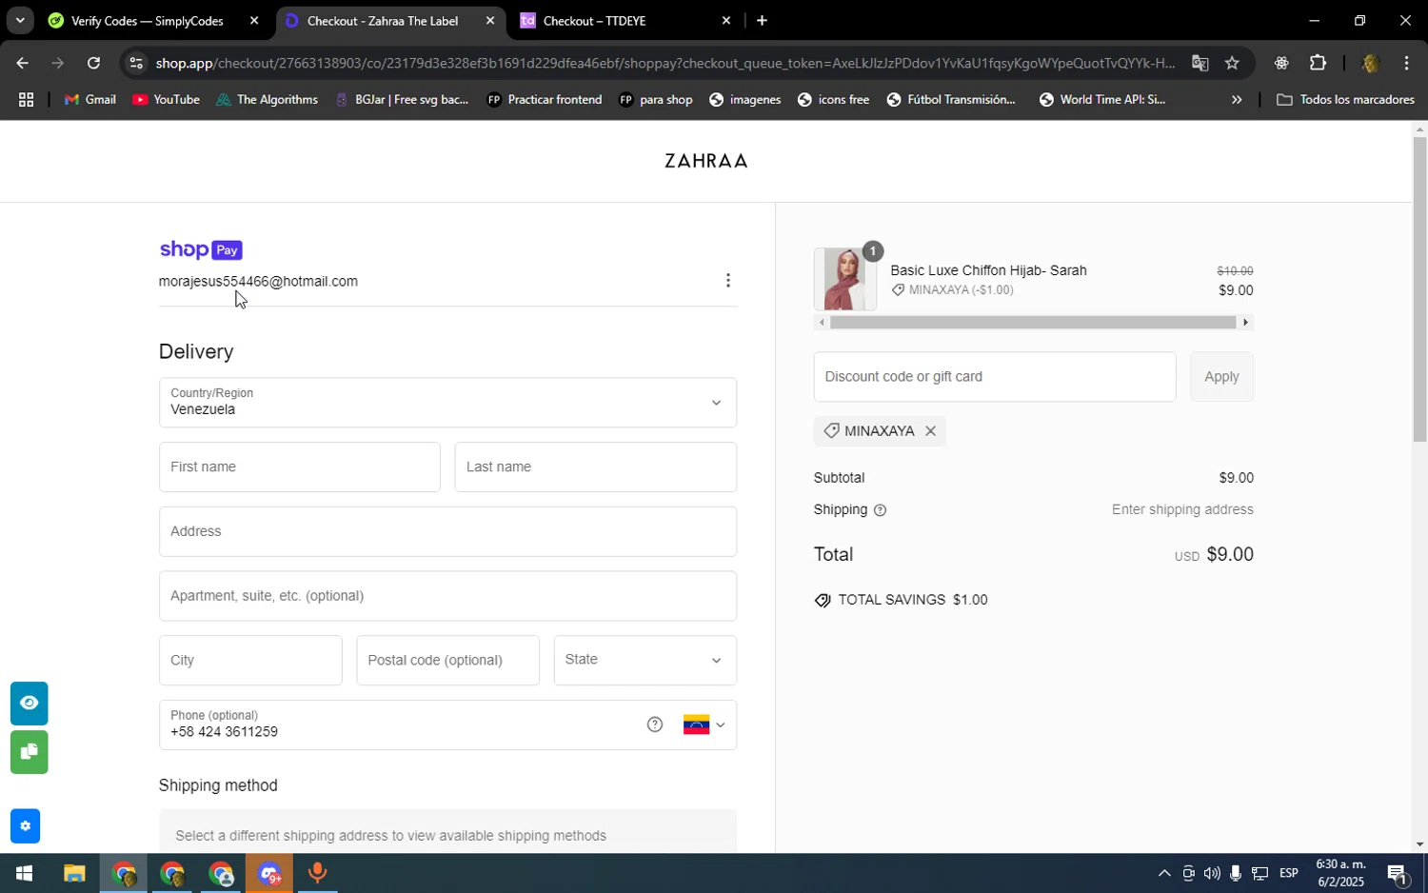Open File Explorer from taskbar
The image size is (1428, 893).
(x=74, y=874)
